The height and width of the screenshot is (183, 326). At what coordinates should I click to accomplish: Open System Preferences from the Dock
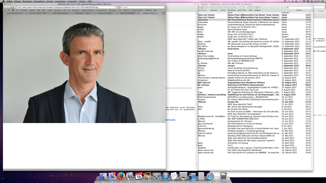pyautogui.click(x=156, y=176)
